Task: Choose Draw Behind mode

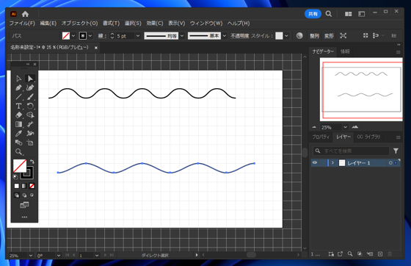Action: click(x=24, y=195)
